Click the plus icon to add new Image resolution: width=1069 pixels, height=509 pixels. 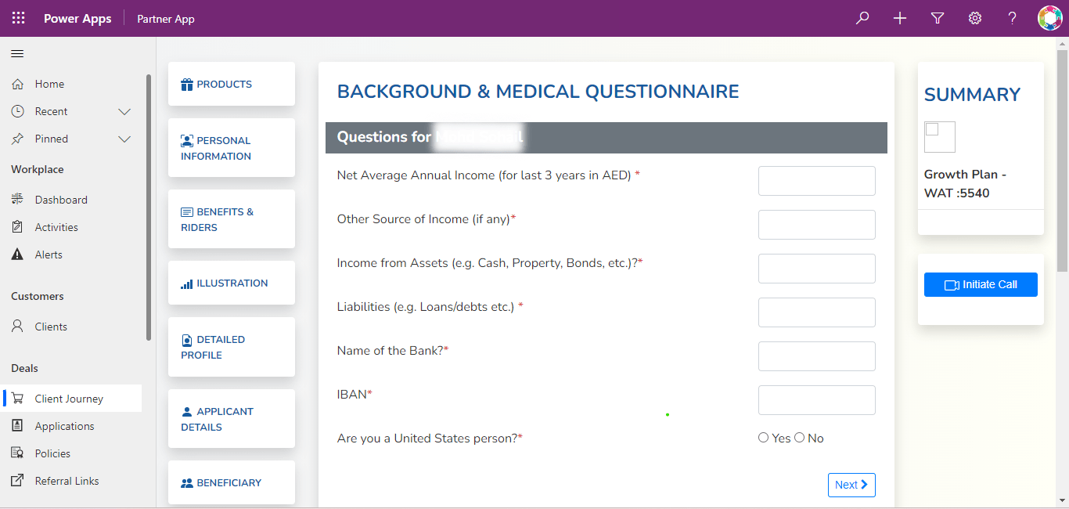(900, 18)
